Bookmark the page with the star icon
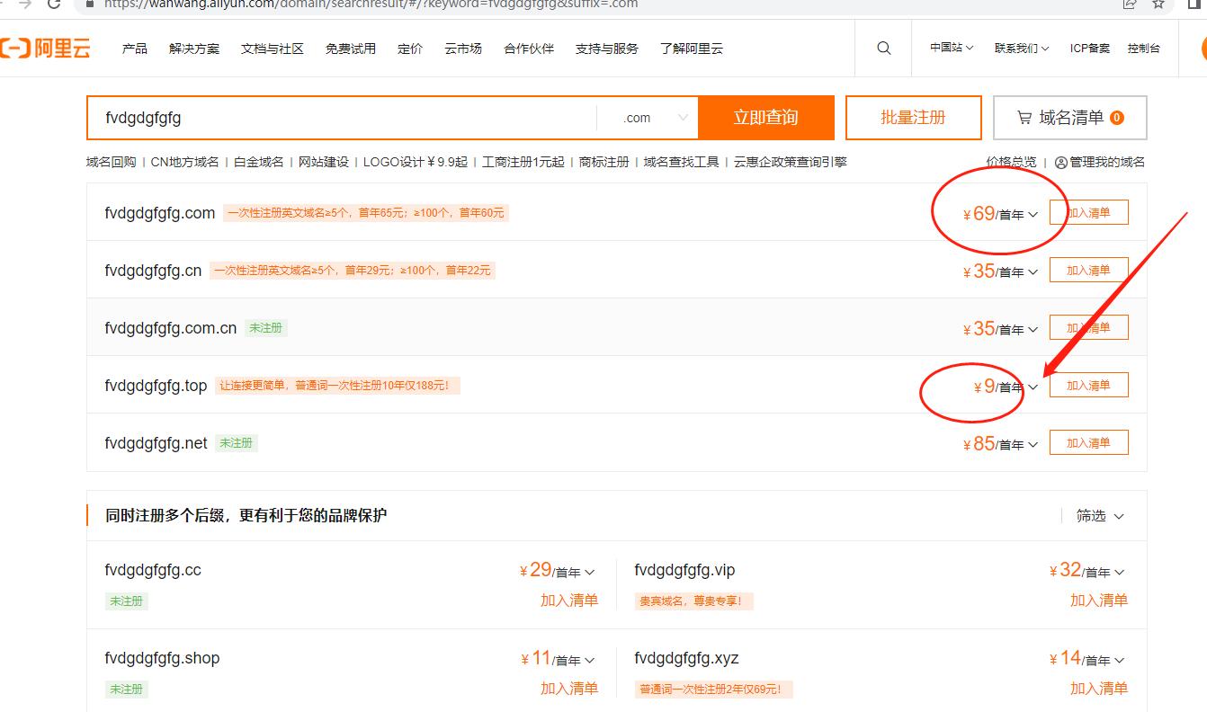This screenshot has height=712, width=1207. point(1158,4)
